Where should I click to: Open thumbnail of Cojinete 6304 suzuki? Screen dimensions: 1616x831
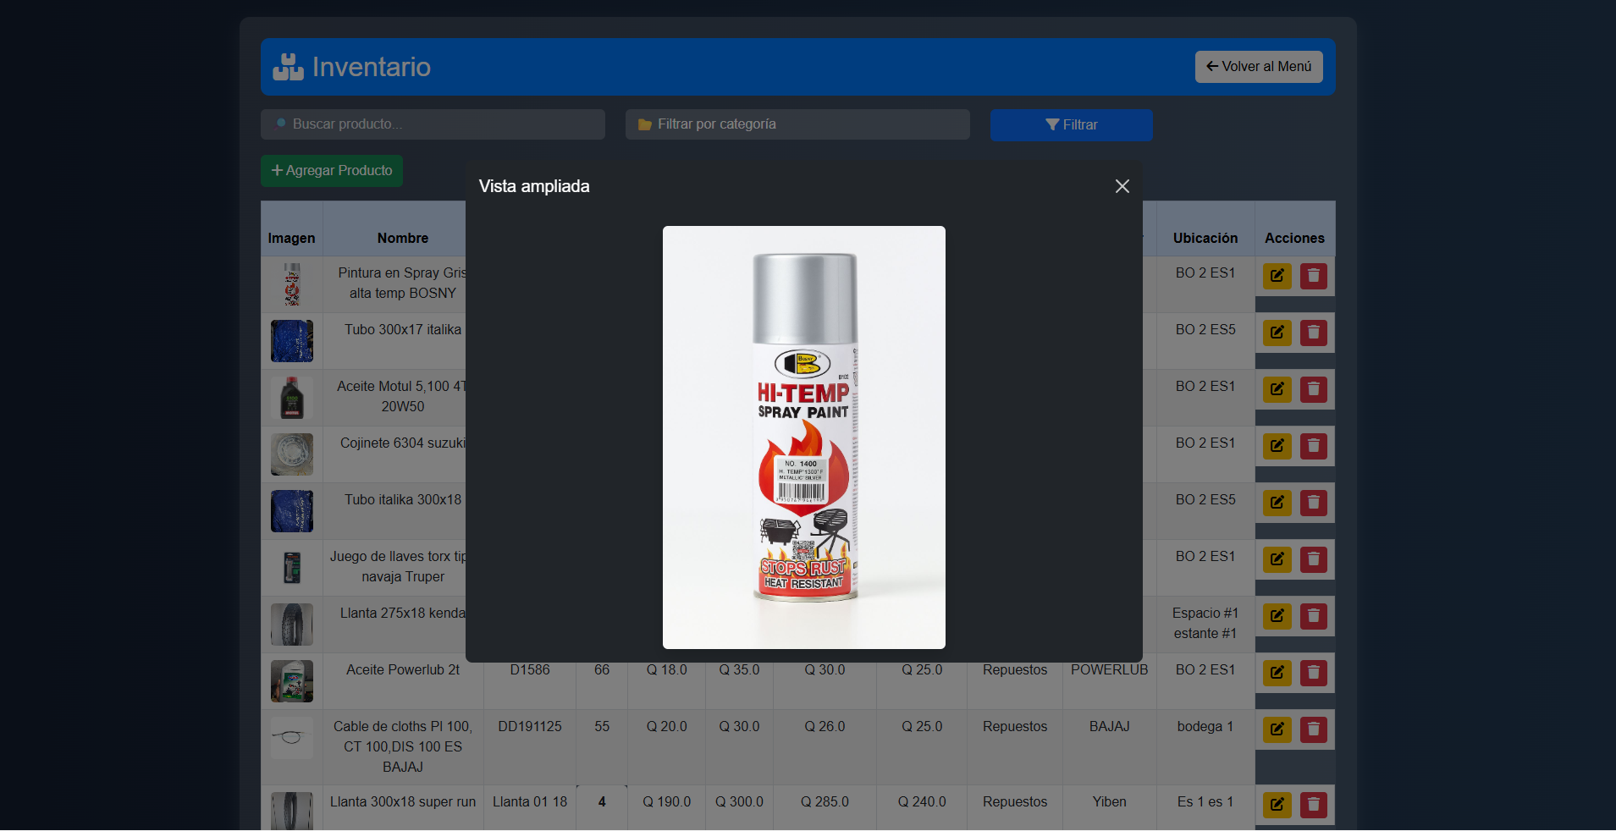click(x=292, y=454)
